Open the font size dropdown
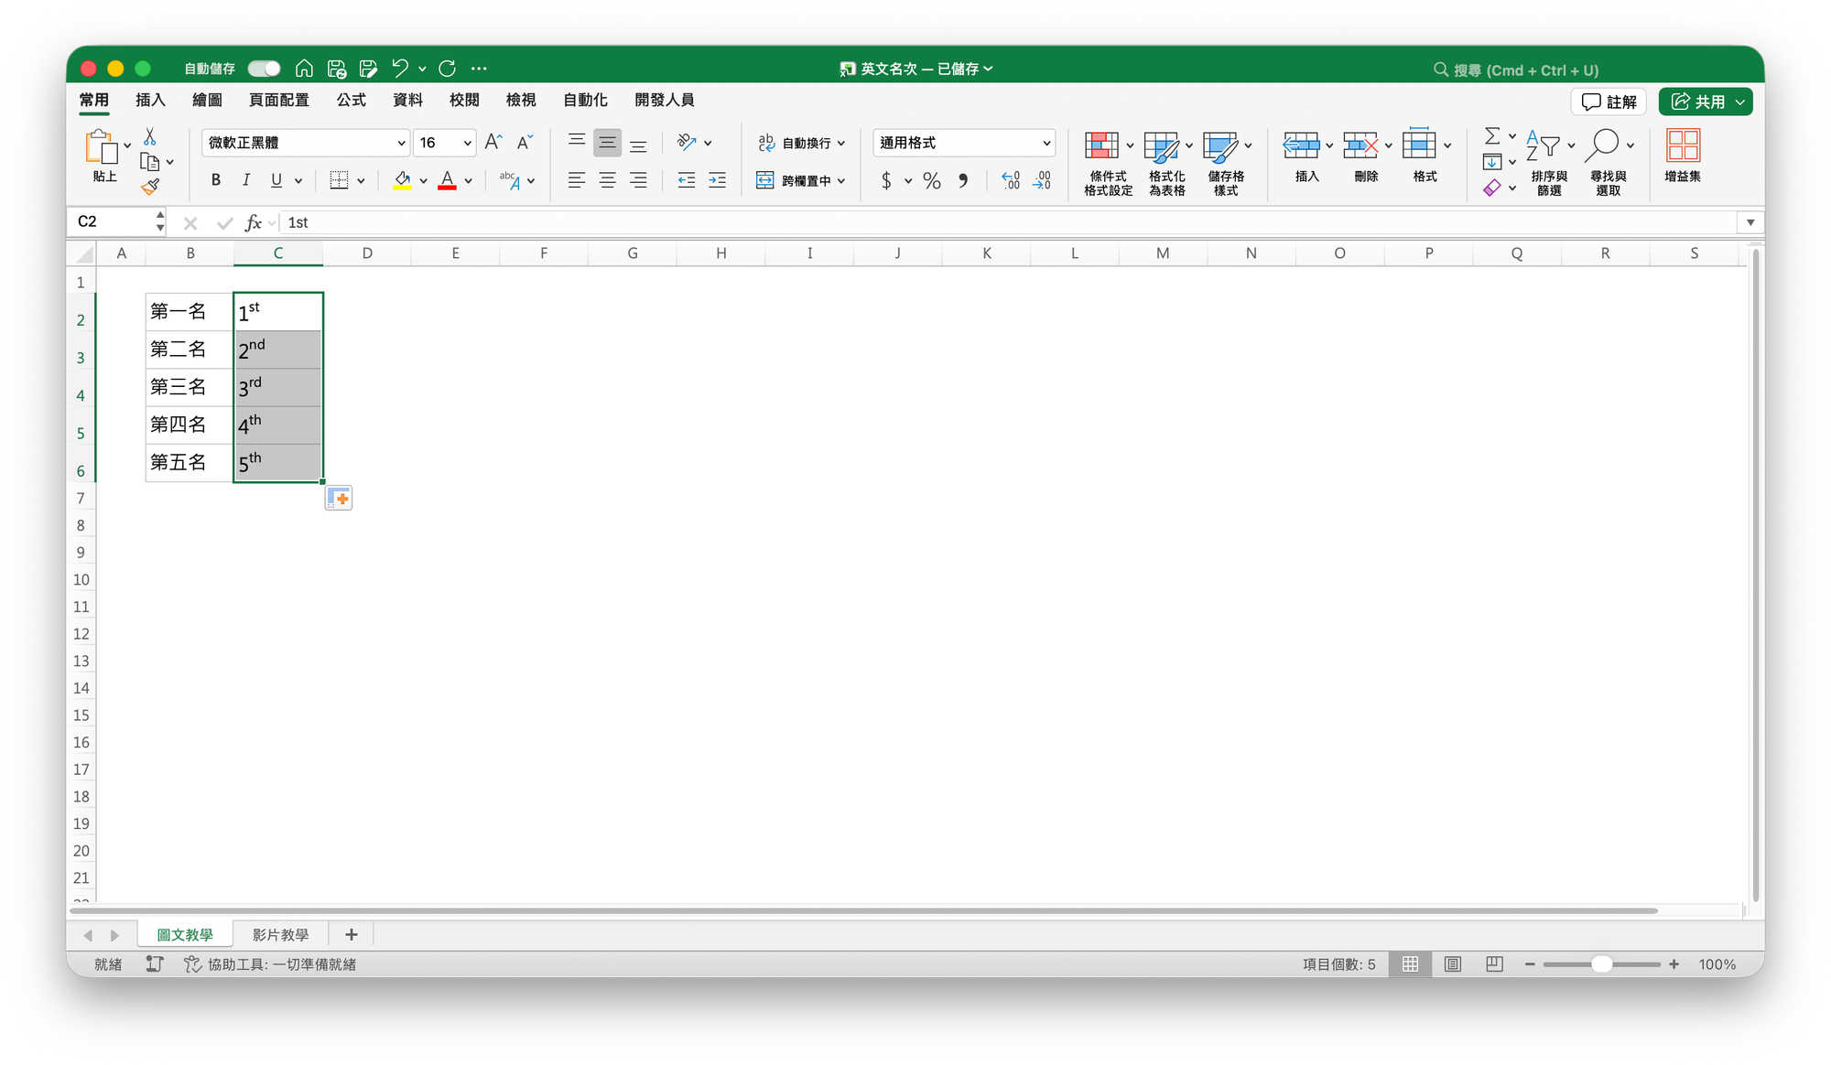This screenshot has width=1831, height=1065. pos(467,143)
